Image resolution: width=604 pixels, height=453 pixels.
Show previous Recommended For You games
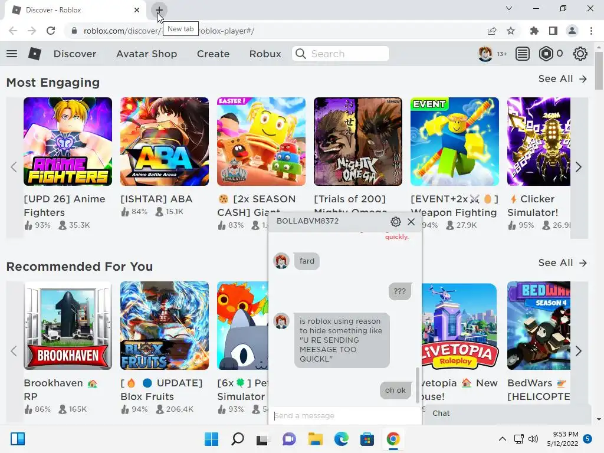pos(14,351)
